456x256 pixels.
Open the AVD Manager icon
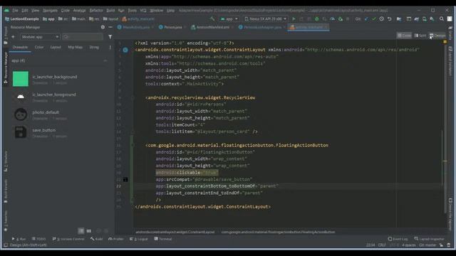click(x=425, y=19)
